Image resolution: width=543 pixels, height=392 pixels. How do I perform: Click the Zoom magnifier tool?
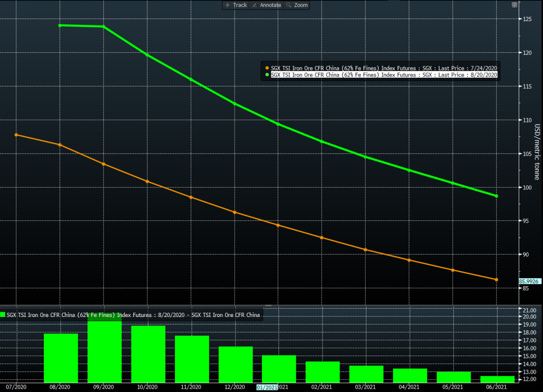[297, 5]
